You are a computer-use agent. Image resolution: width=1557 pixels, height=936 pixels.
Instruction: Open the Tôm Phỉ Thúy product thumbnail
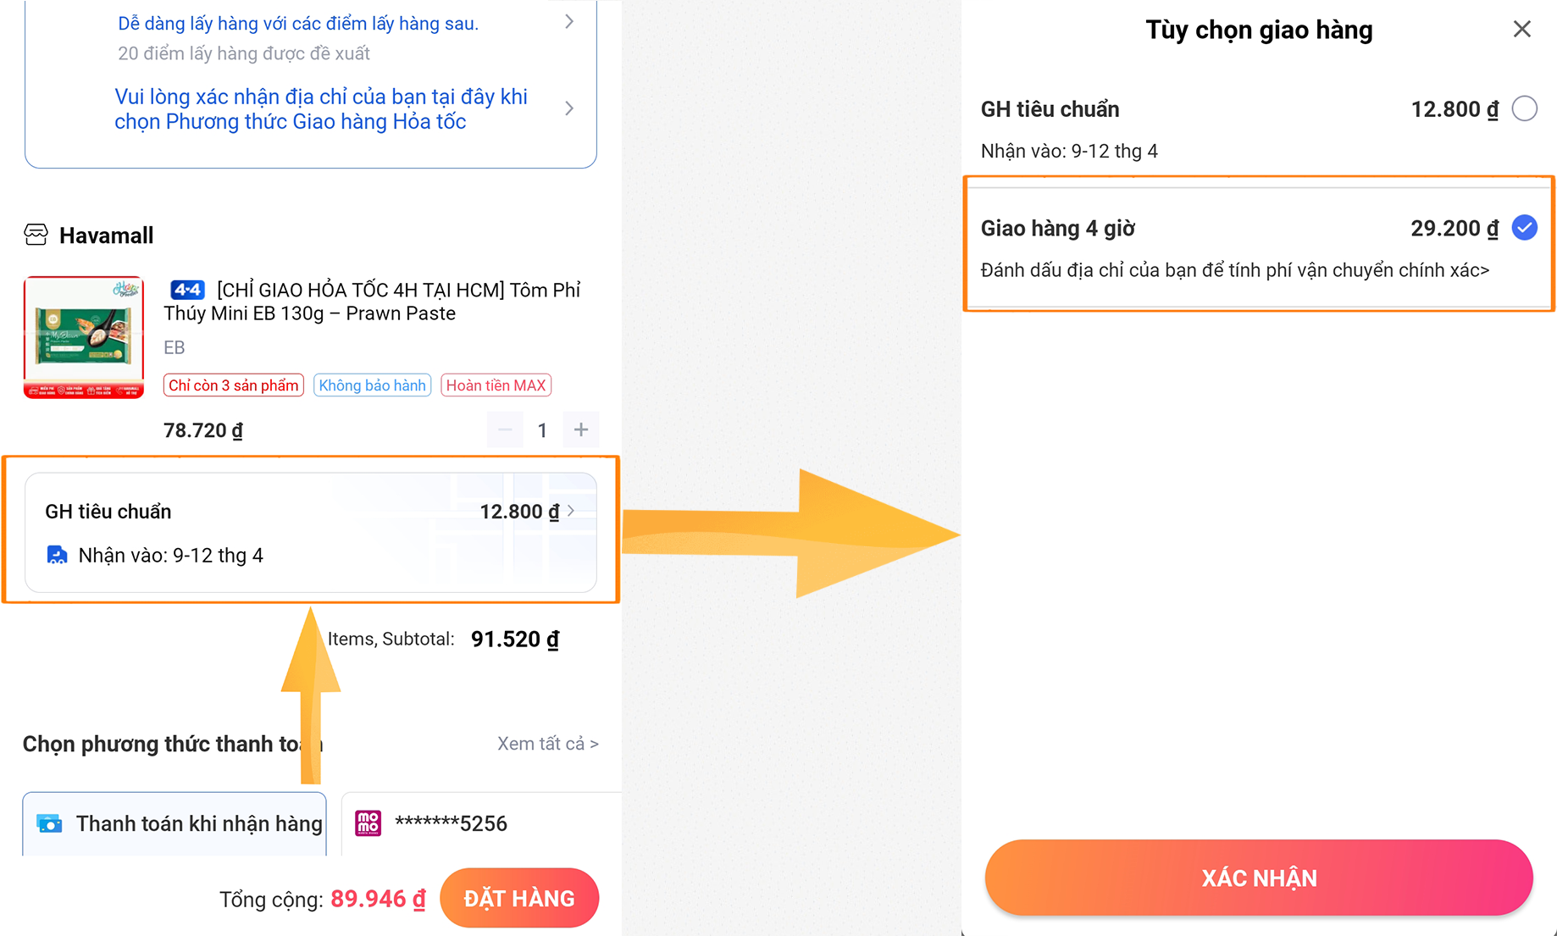[x=84, y=337]
